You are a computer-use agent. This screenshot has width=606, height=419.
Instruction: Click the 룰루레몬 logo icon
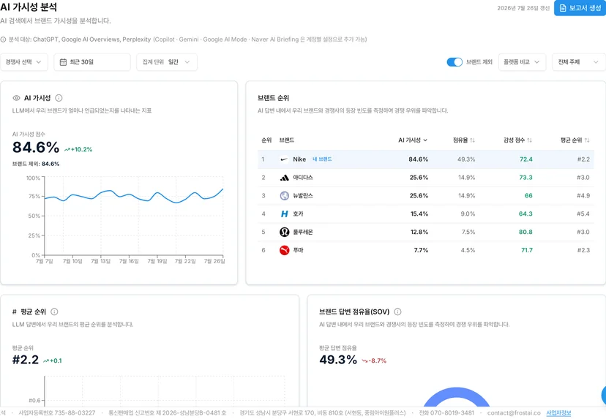(x=284, y=232)
